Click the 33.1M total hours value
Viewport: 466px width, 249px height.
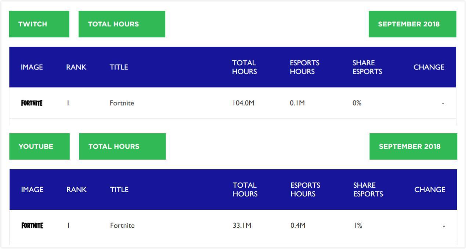[x=242, y=225]
